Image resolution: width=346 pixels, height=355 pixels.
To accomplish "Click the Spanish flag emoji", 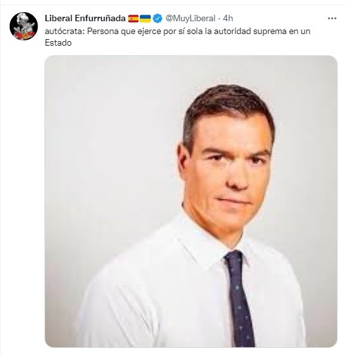I will (x=133, y=19).
